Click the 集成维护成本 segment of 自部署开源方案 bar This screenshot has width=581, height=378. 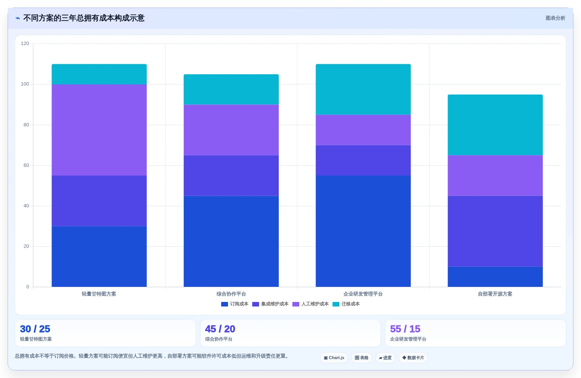tap(495, 231)
